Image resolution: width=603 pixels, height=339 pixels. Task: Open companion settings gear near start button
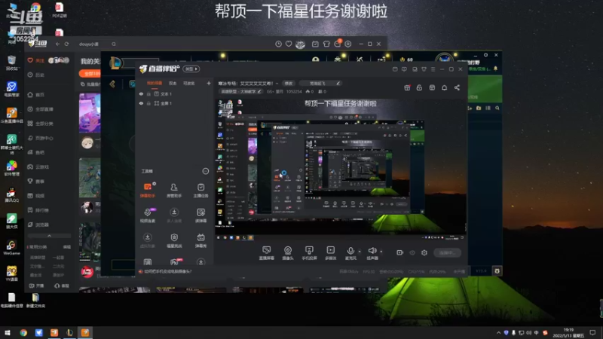[424, 252]
